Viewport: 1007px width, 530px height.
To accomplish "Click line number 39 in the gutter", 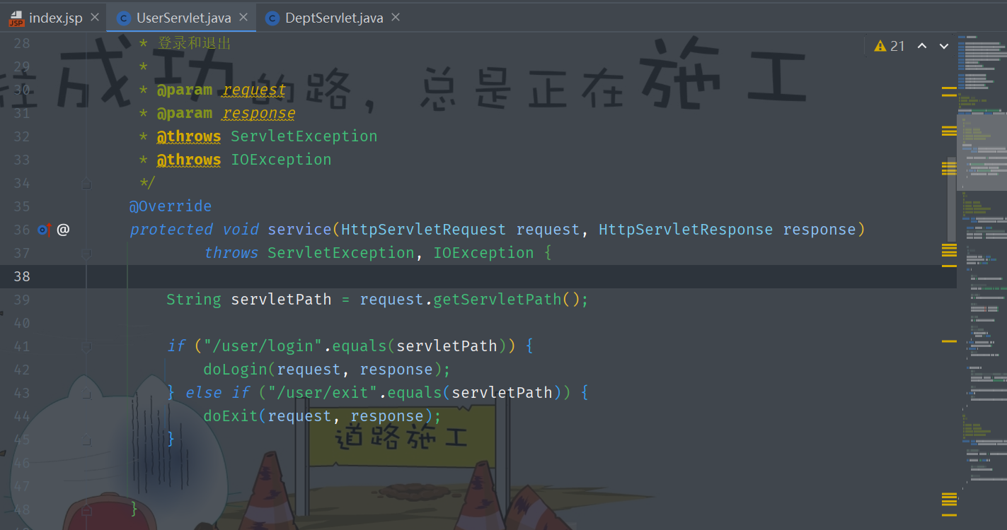I will pyautogui.click(x=22, y=300).
